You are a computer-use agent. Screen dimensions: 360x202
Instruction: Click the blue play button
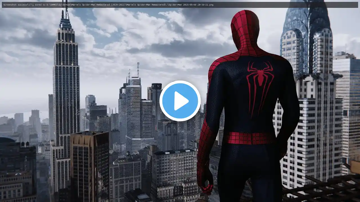[180, 101]
